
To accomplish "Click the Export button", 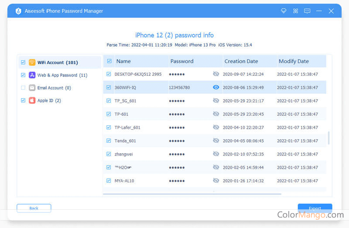I will click(315, 208).
